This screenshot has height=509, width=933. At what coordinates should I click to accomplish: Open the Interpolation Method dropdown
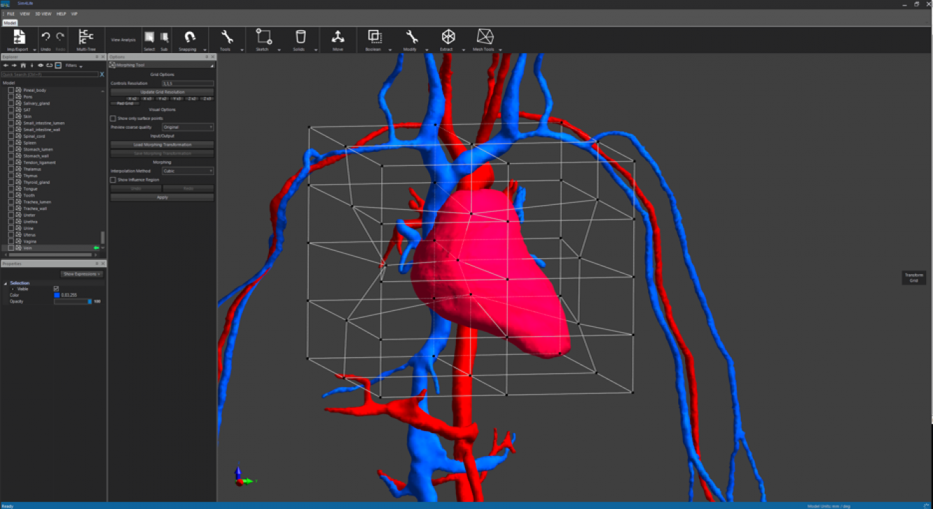point(188,170)
